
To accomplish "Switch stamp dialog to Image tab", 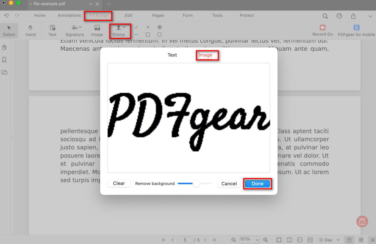I will click(205, 55).
